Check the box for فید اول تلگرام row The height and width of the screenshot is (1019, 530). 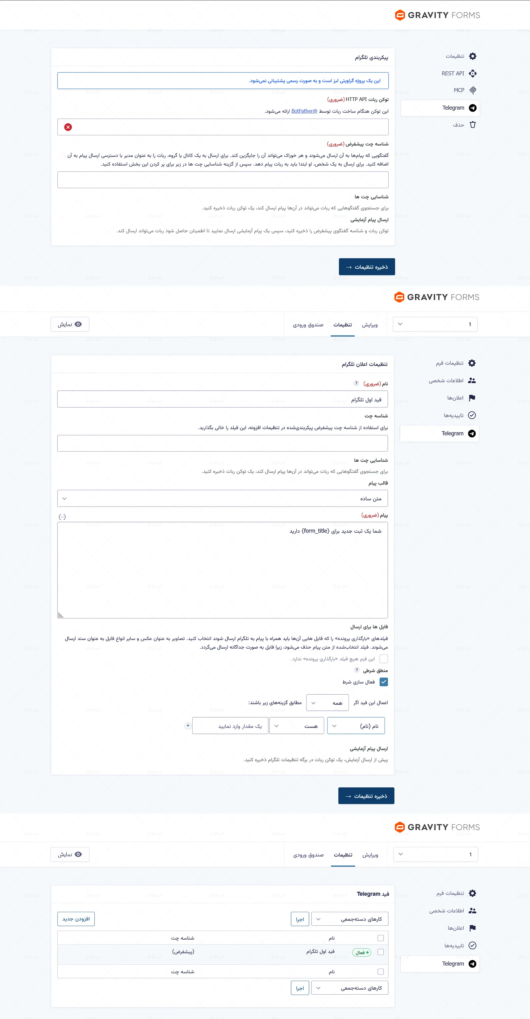click(x=381, y=952)
